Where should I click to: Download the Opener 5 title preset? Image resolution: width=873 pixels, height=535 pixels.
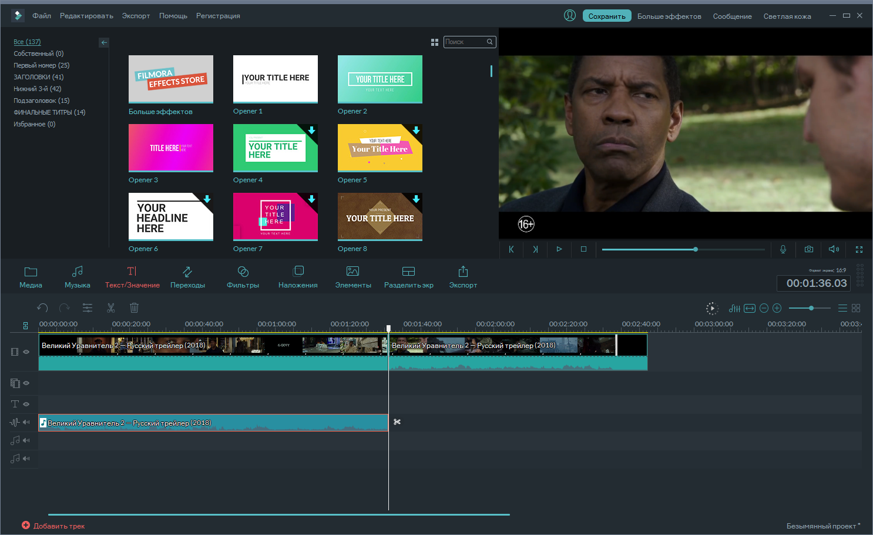(416, 130)
